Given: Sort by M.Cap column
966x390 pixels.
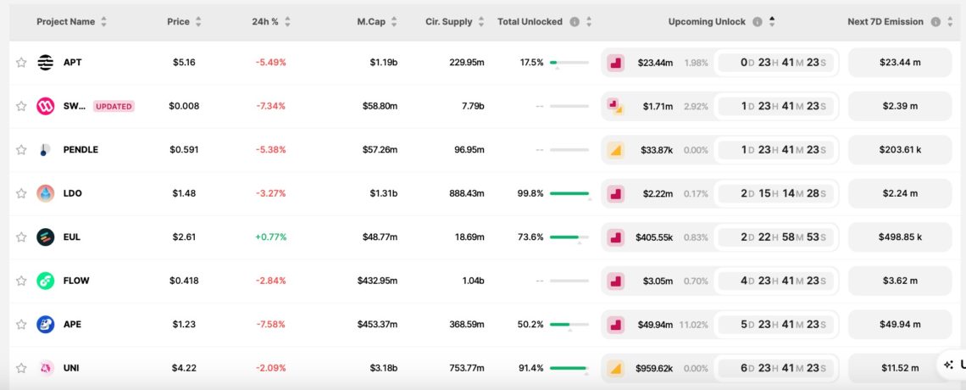Looking at the screenshot, I should (x=394, y=21).
